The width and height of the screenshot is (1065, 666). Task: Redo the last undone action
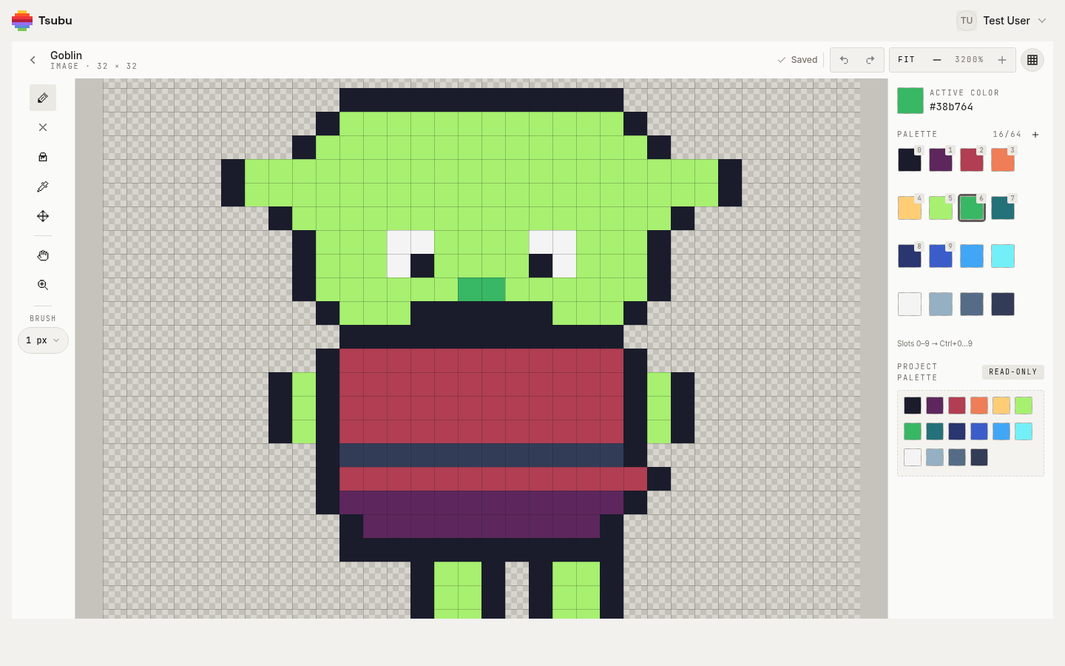click(x=870, y=60)
